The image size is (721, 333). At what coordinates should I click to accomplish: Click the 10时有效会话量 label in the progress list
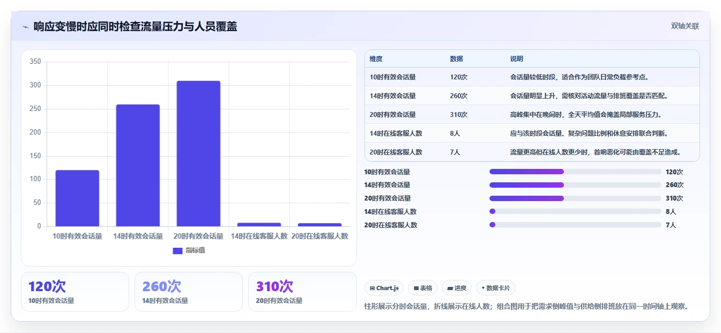tap(387, 172)
